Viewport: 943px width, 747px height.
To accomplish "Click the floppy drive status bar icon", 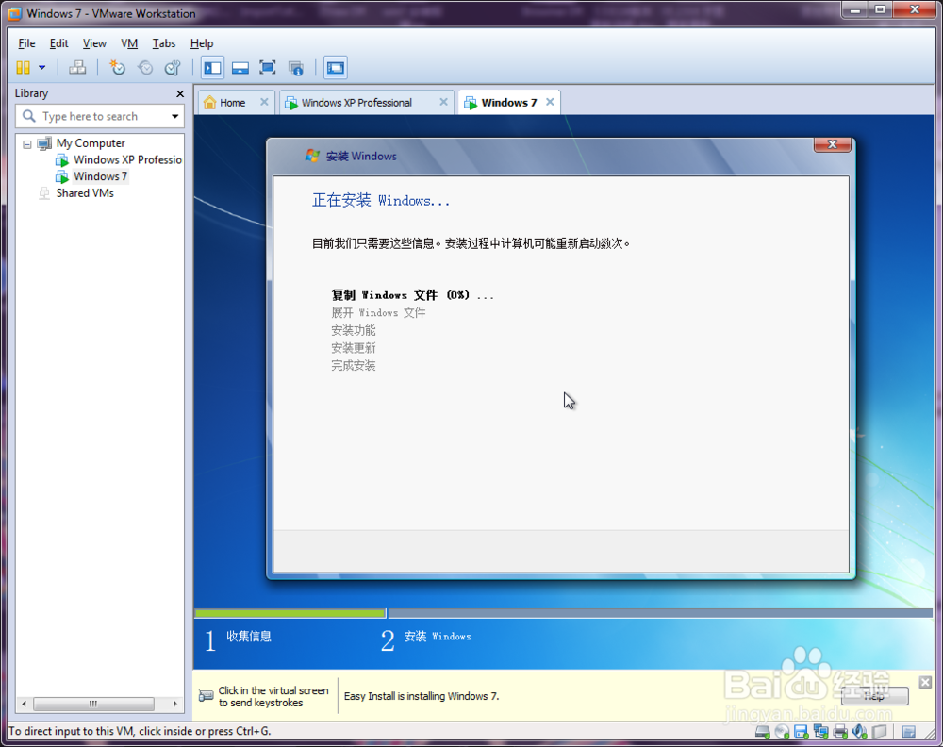I will coord(801,731).
